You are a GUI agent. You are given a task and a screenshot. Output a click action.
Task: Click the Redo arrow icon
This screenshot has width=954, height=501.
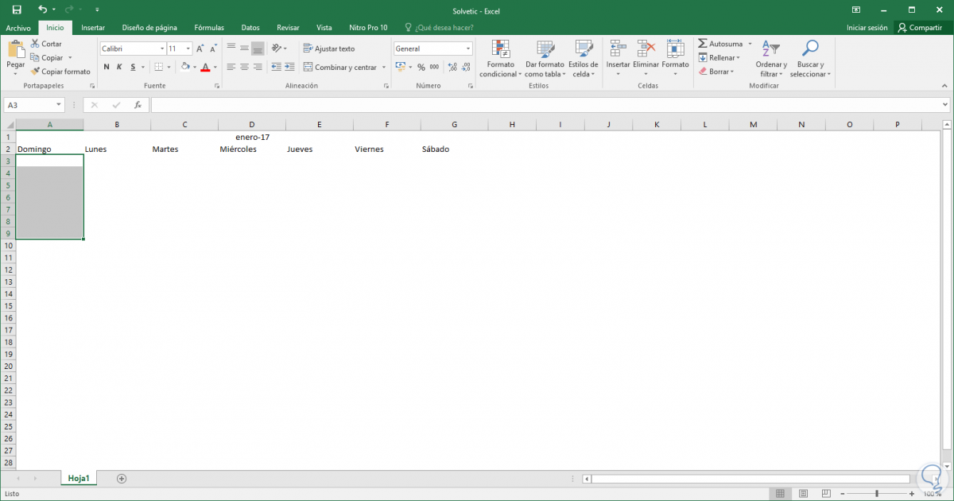tap(70, 10)
